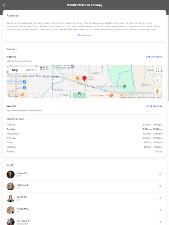Viewport: 169px width, 225px height.
Task: Click Sarah W. profile photo
Action: coord(11,198)
